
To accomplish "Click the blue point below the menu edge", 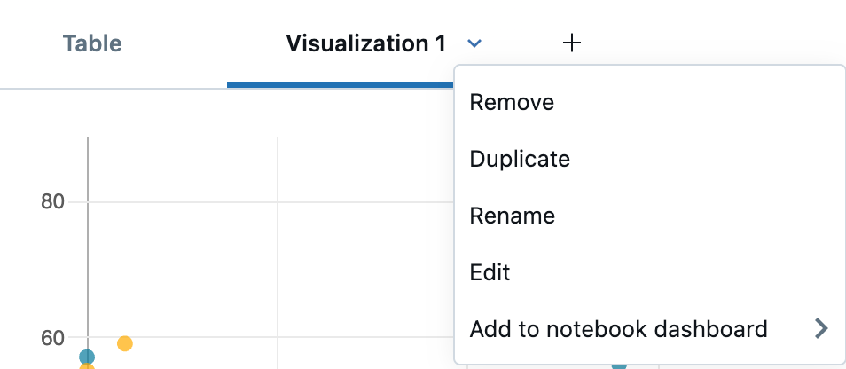I will coord(619,365).
